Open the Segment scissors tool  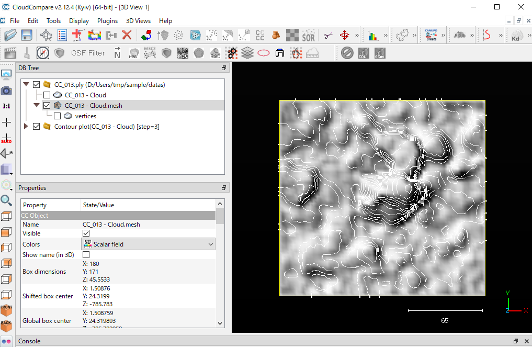328,36
